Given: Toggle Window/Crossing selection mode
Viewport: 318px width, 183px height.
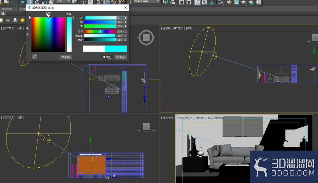Looking at the screenshot, I should point(21,2).
